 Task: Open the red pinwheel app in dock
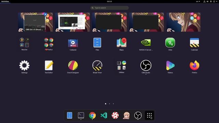(115, 115)
